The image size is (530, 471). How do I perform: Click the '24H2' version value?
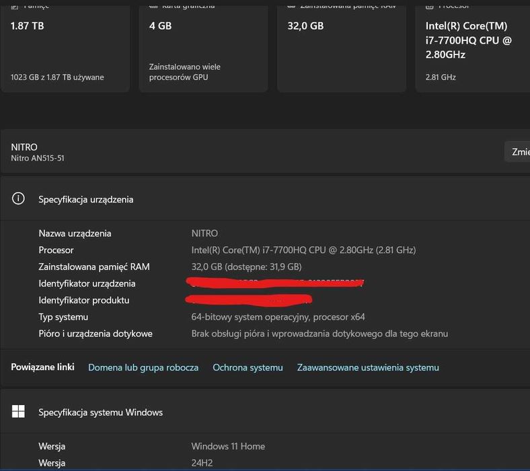[x=202, y=463]
